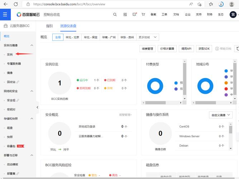Image resolution: width=239 pixels, height=179 pixels.
Task: Click the info icon before 帮助文档
Action: coord(217,49)
